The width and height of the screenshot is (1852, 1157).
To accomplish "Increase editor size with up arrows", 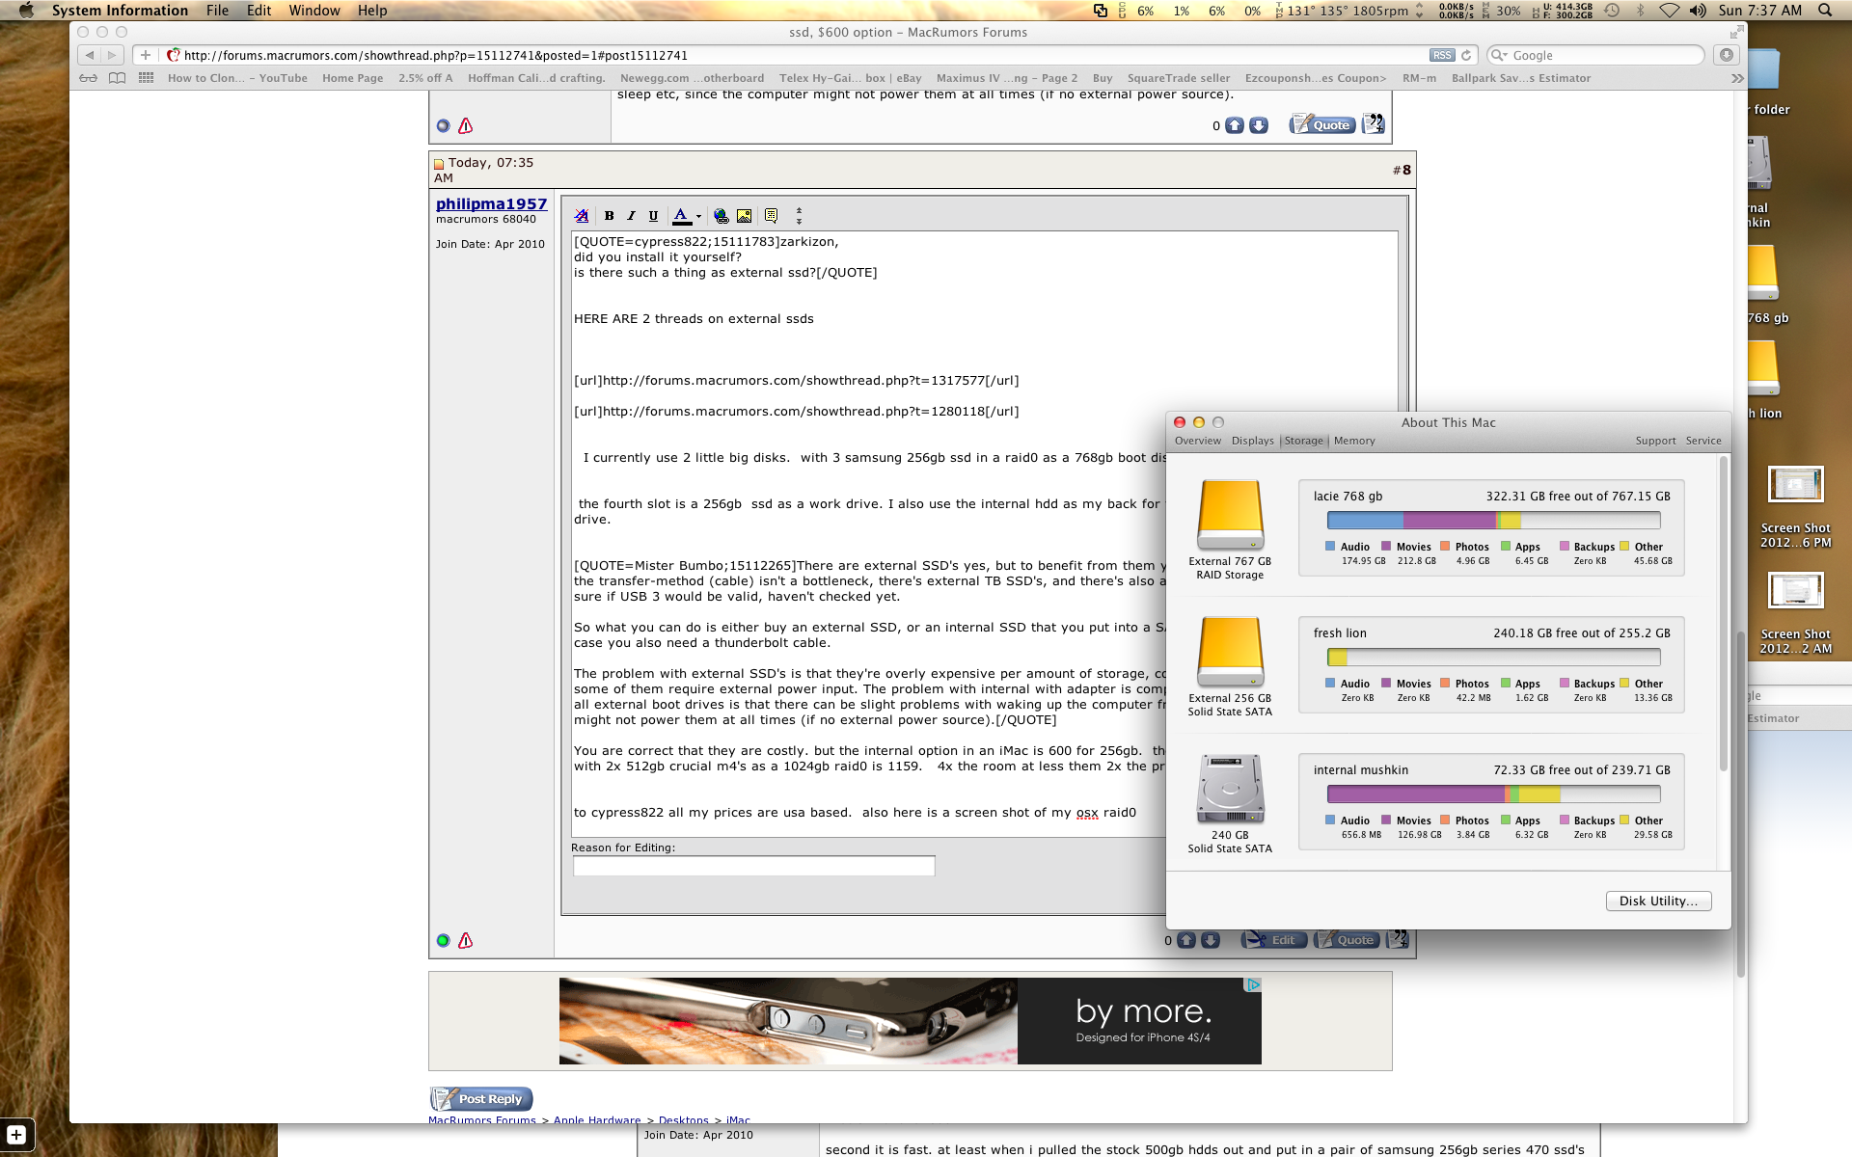I will coord(799,210).
